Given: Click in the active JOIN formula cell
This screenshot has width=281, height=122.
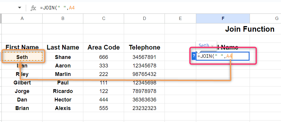Looking at the screenshot, I should point(223,56).
